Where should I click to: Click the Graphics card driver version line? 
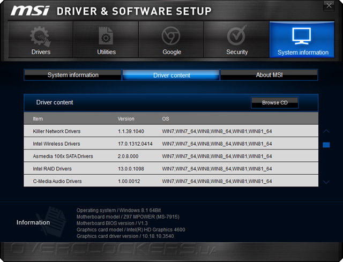coord(125,236)
